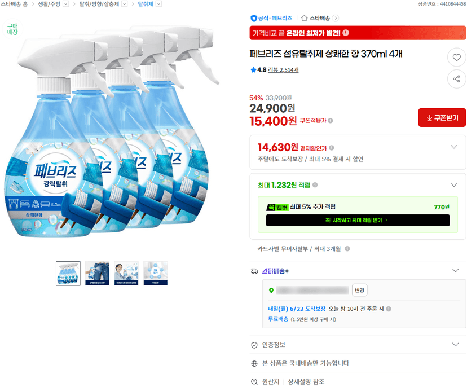Open 생활/주방 breadcrumb dropdown
The width and height of the screenshot is (467, 387).
coord(66,4)
